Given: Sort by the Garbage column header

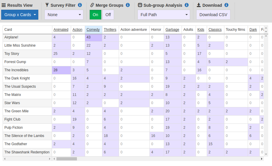Looking at the screenshot, I should pyautogui.click(x=172, y=30).
